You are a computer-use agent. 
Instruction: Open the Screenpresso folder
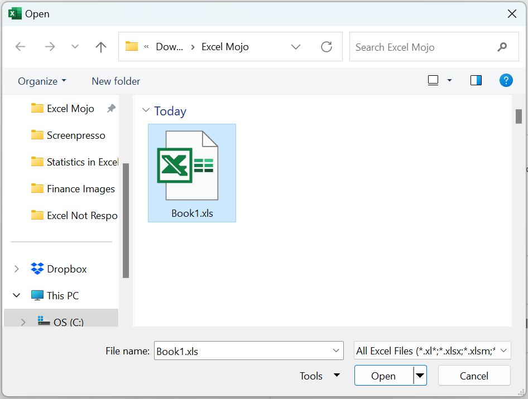(68, 135)
